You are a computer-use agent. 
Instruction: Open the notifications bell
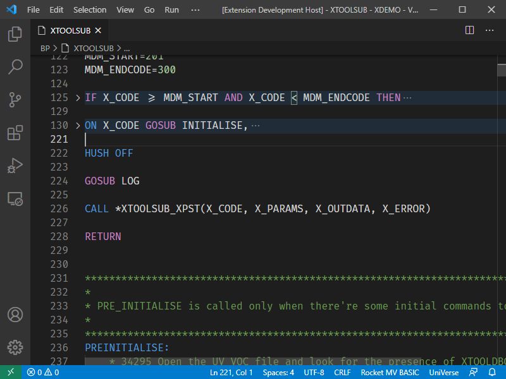coord(492,373)
